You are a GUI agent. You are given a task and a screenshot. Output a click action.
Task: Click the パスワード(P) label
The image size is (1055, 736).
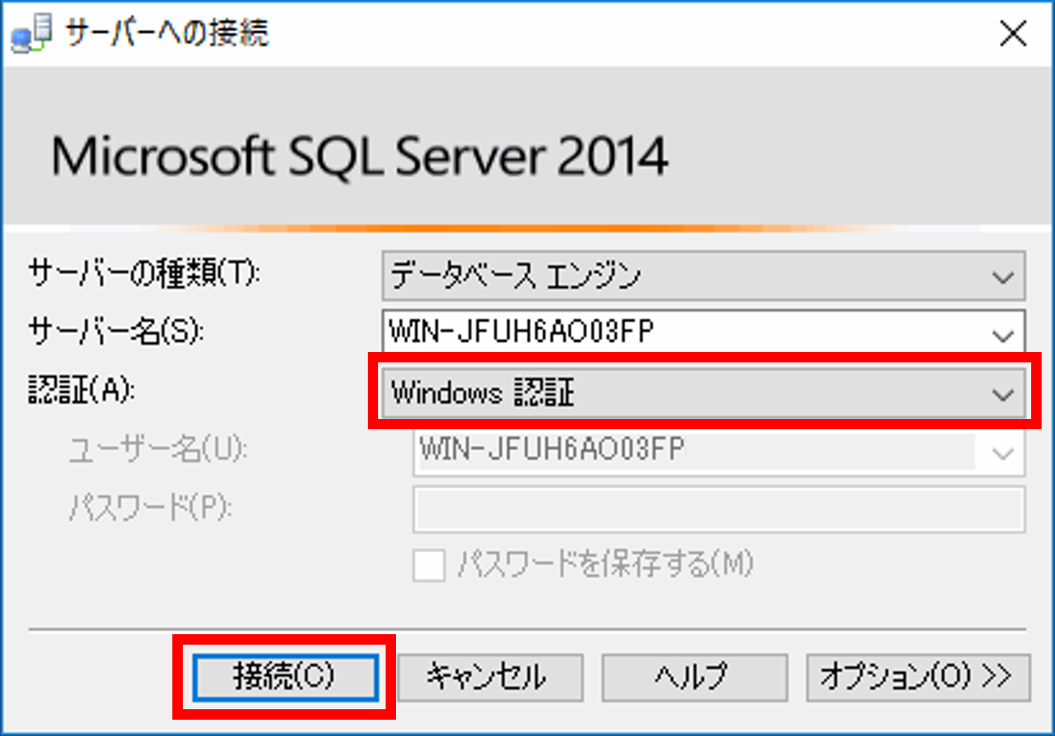pos(150,507)
